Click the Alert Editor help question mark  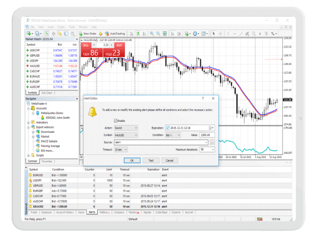point(203,98)
